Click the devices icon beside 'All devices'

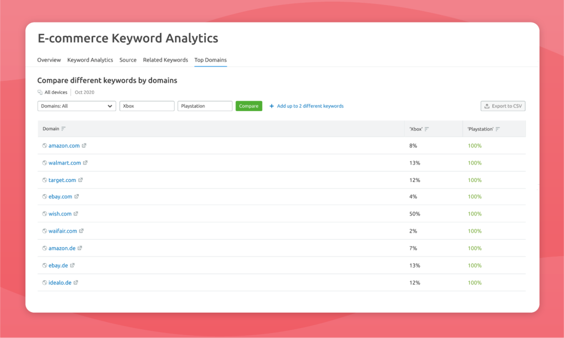pyautogui.click(x=40, y=92)
